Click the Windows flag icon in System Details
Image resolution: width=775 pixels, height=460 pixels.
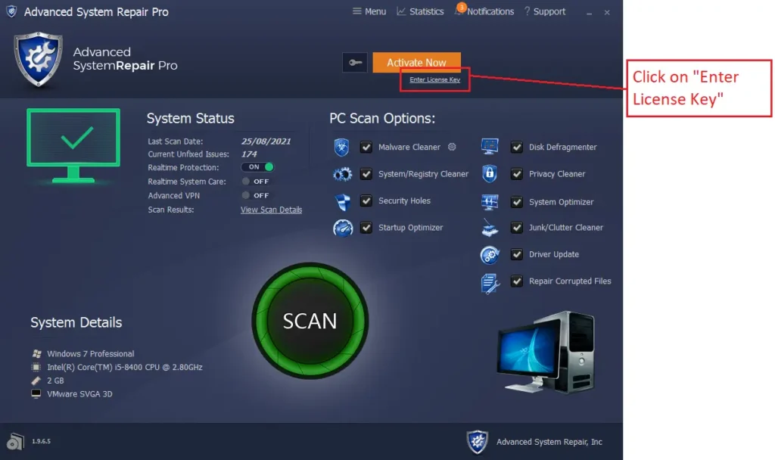pyautogui.click(x=36, y=354)
